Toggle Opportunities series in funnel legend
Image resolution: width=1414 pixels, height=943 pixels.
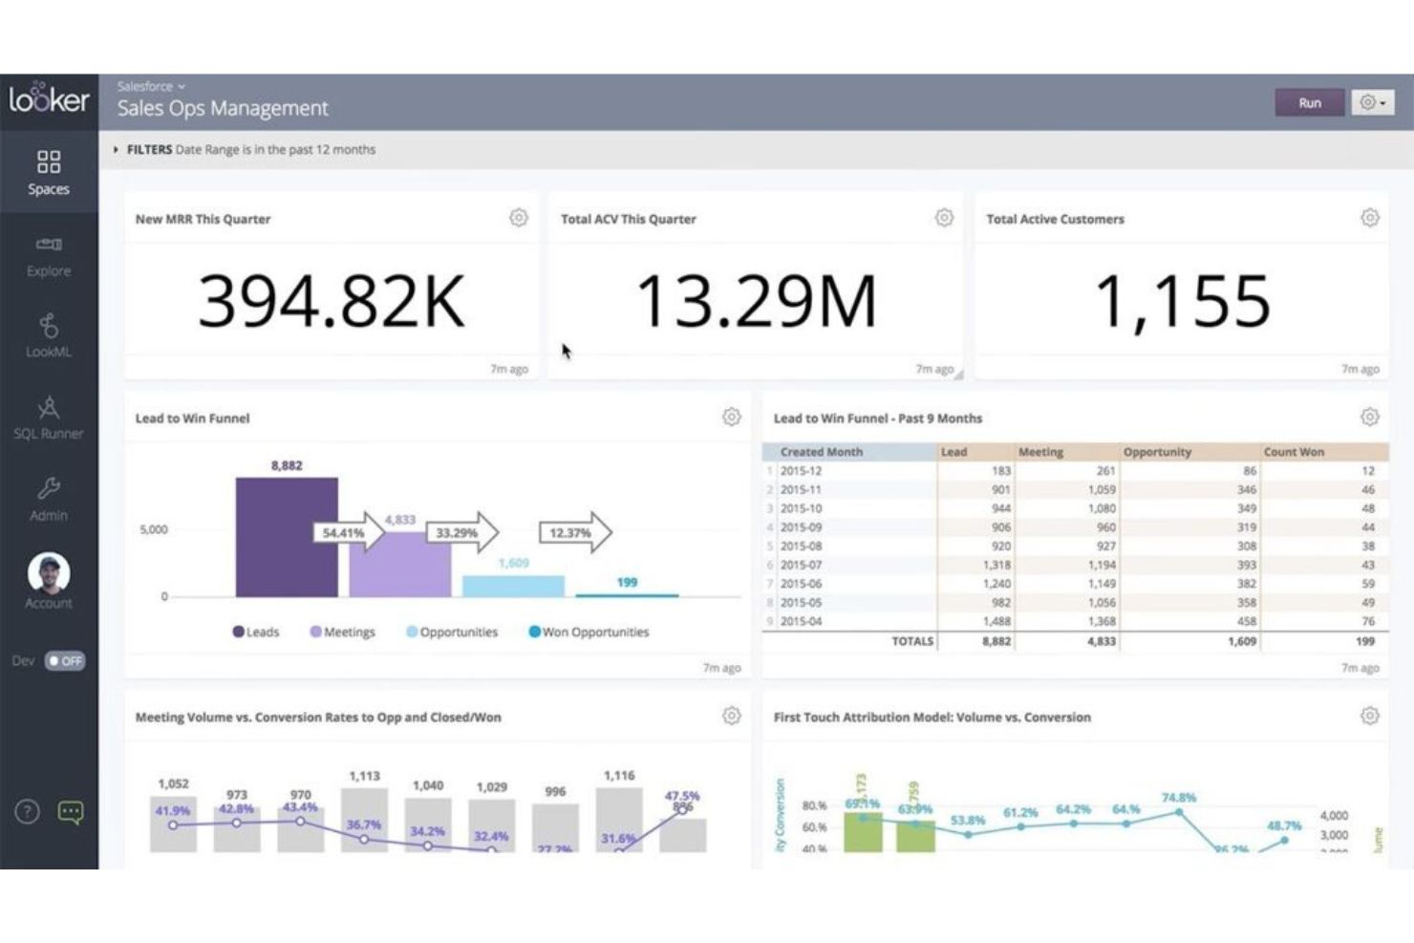[452, 632]
